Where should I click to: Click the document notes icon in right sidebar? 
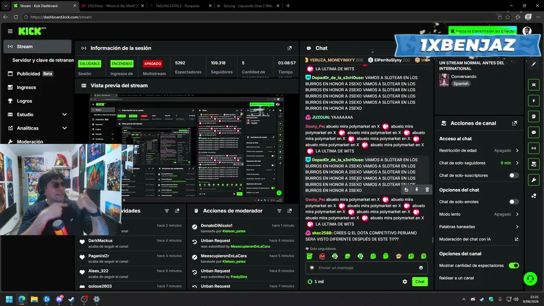pos(534,116)
